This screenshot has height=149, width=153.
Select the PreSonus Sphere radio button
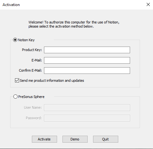15,97
